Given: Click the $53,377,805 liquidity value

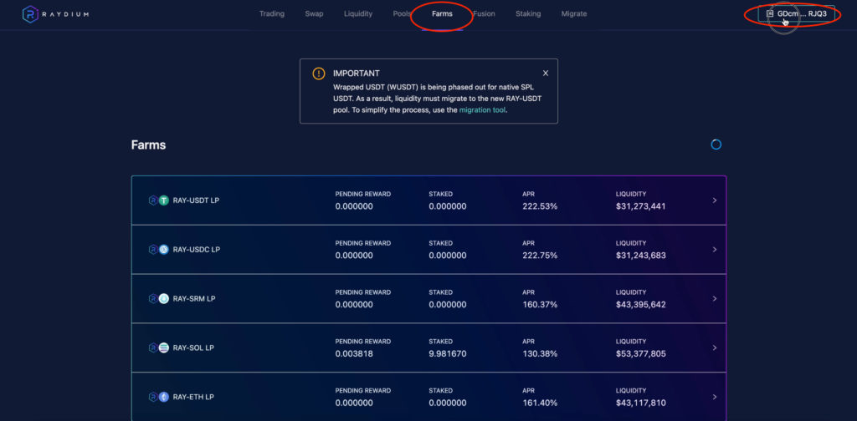Looking at the screenshot, I should 640,353.
